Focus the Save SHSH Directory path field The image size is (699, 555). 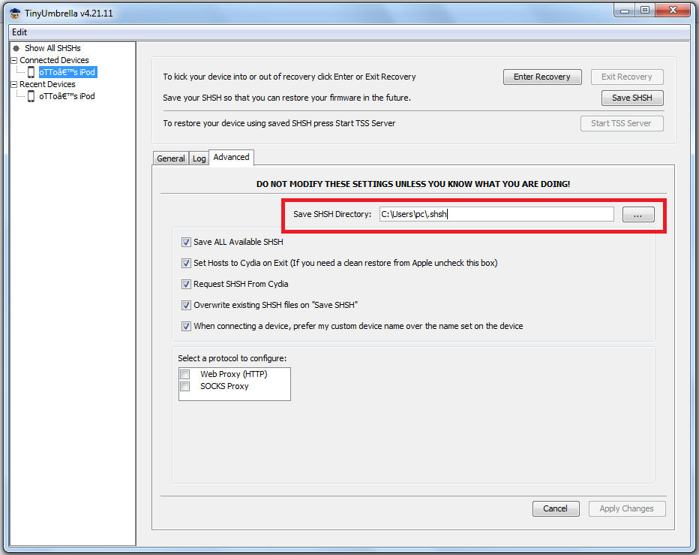[x=496, y=214]
